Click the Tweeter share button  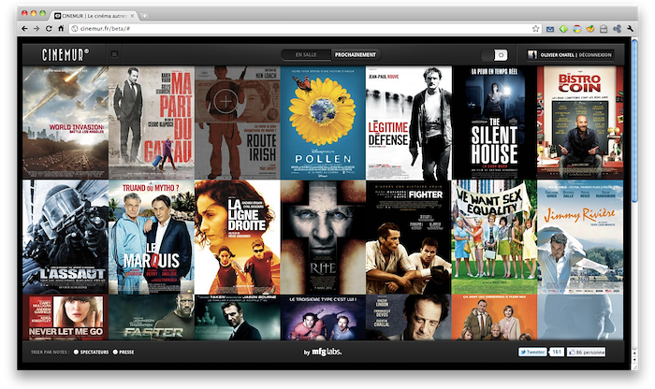[x=532, y=353]
